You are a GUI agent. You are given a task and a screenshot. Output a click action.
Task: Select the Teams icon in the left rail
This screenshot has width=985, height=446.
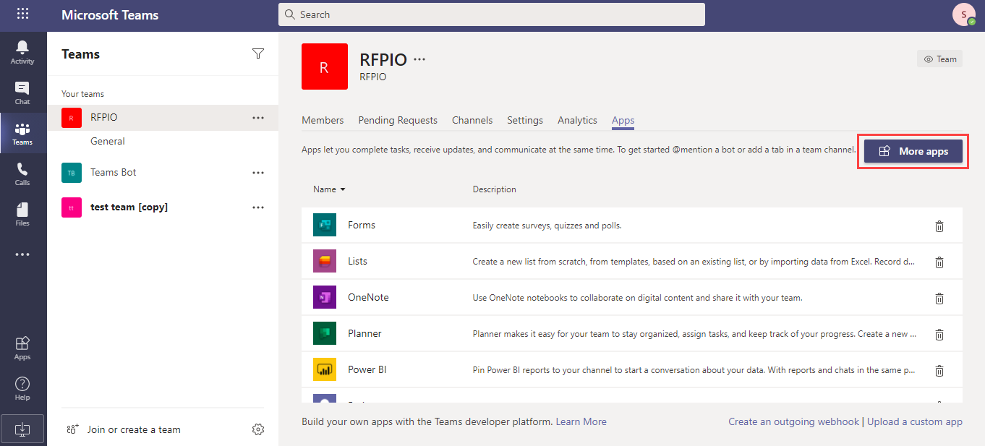point(22,133)
